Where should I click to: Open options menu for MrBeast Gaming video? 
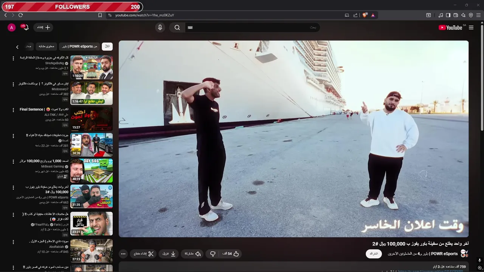coord(13,161)
